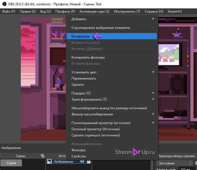This screenshot has width=197, height=170.
Task: Click the Сцены dock title
Action: [x=20, y=156]
